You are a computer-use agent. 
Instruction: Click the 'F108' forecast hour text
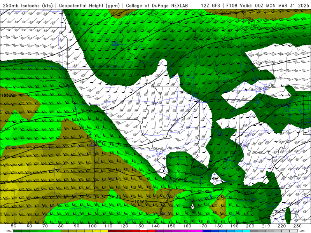[232, 5]
